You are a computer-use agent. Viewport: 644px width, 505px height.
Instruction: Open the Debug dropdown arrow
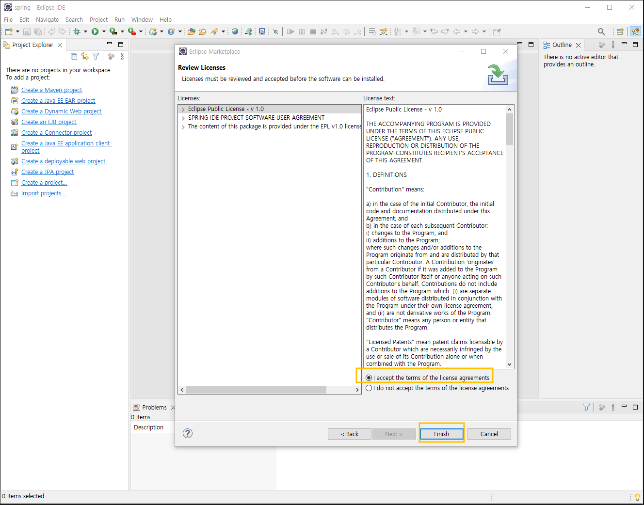[x=85, y=32]
